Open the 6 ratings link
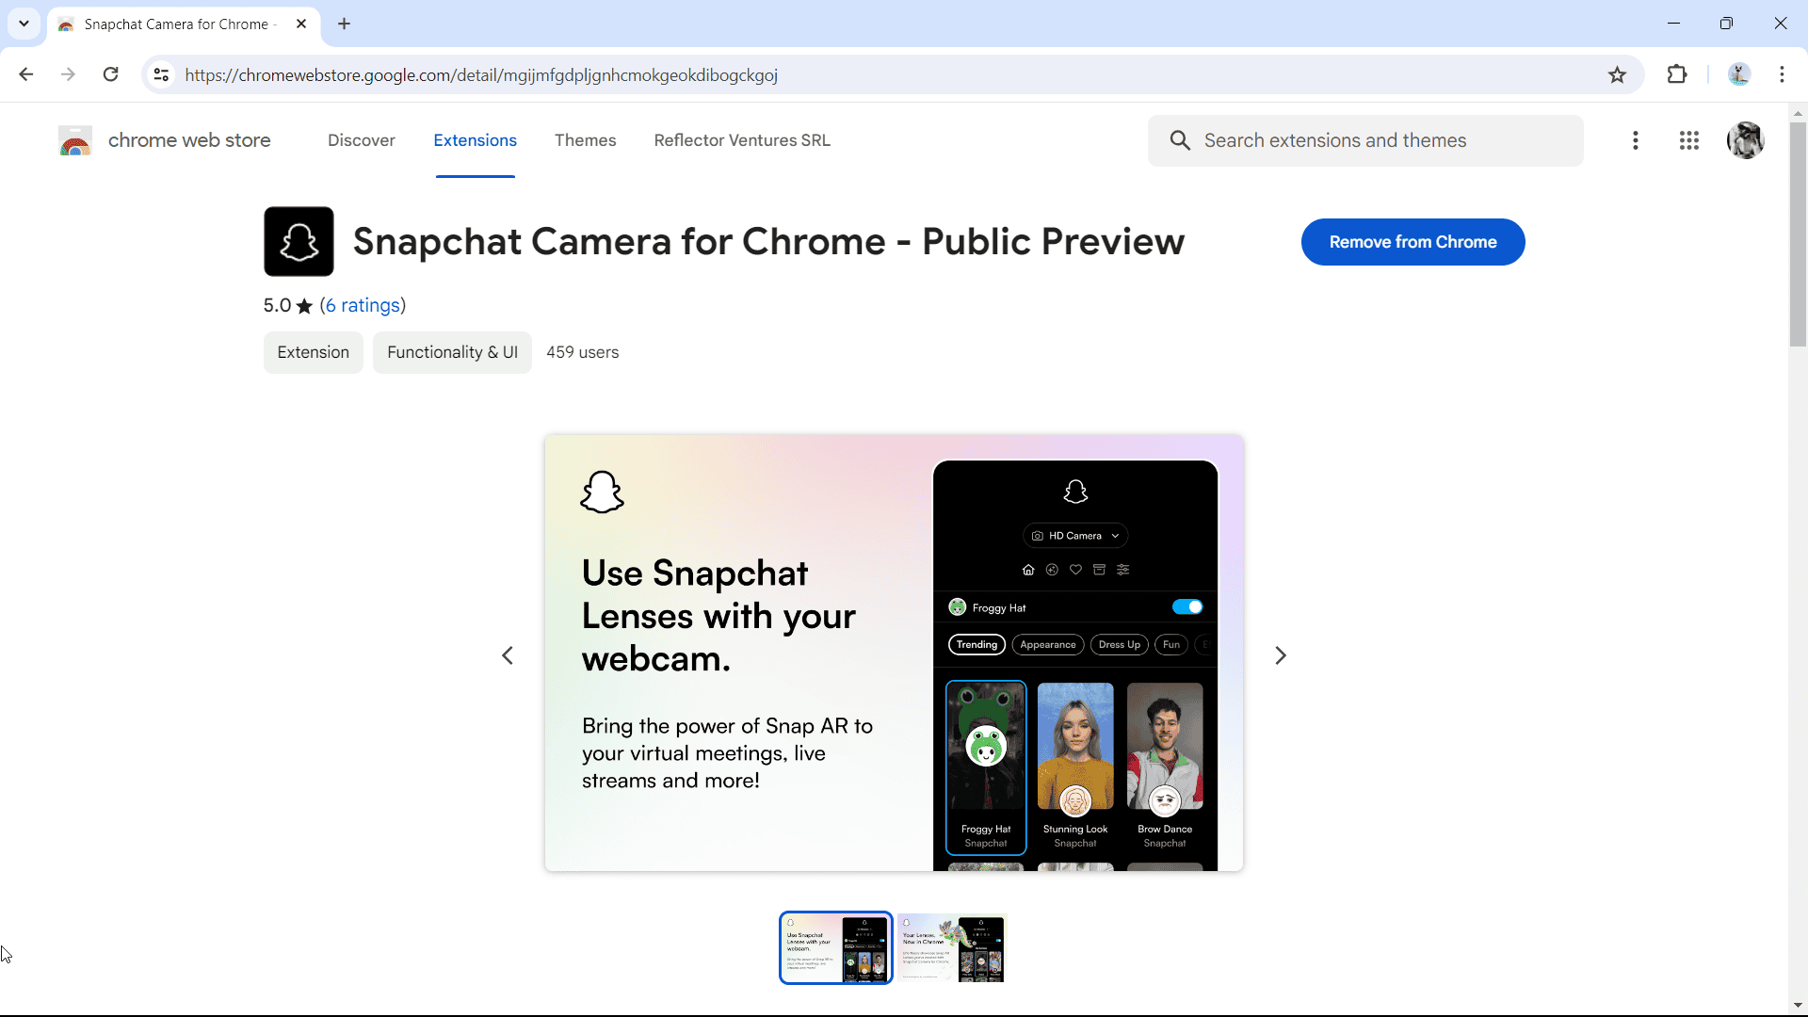1808x1017 pixels. tap(363, 305)
